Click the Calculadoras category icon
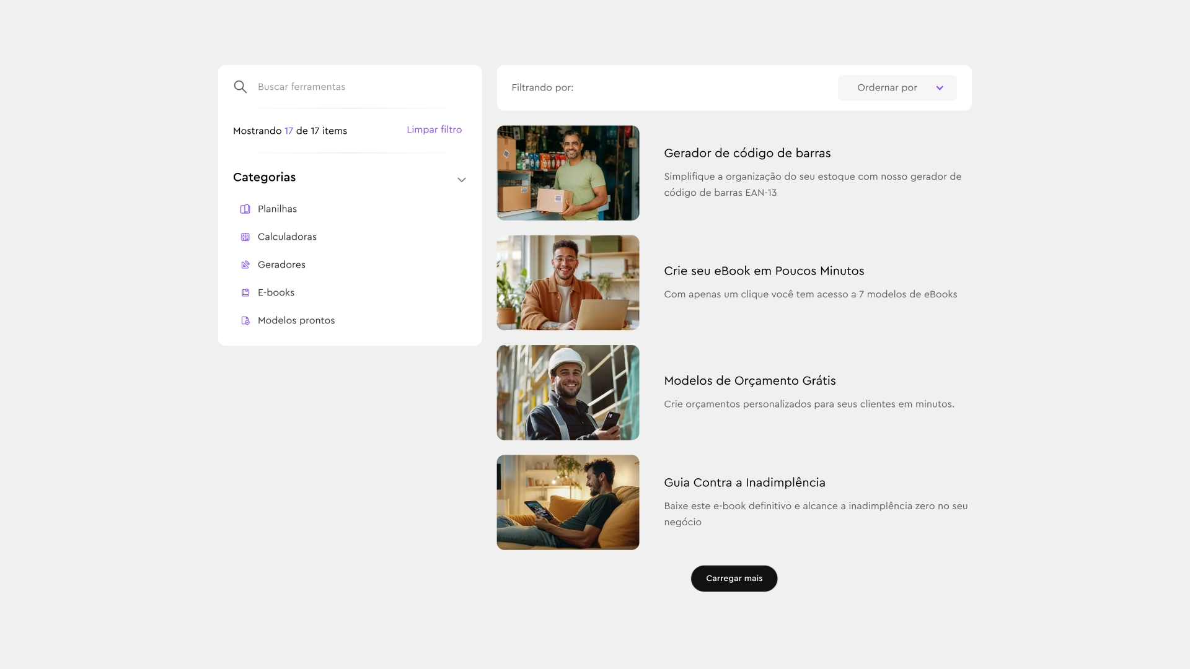The height and width of the screenshot is (669, 1190). click(x=245, y=237)
